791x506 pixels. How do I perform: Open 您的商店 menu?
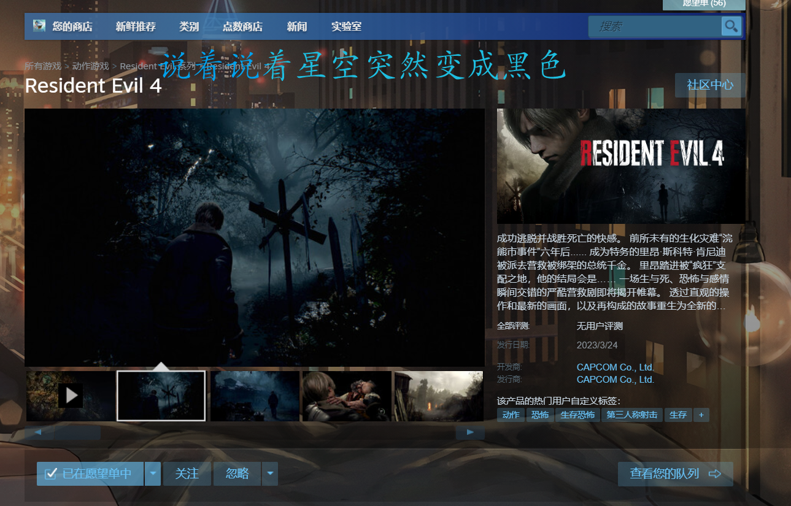coord(72,26)
